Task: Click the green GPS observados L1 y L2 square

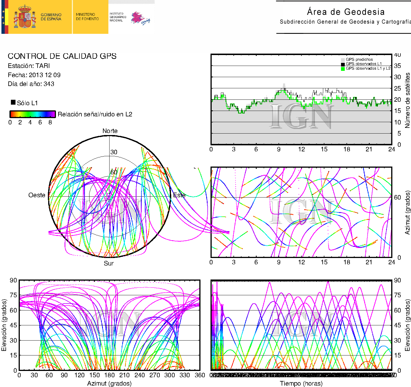Action: tap(343, 69)
